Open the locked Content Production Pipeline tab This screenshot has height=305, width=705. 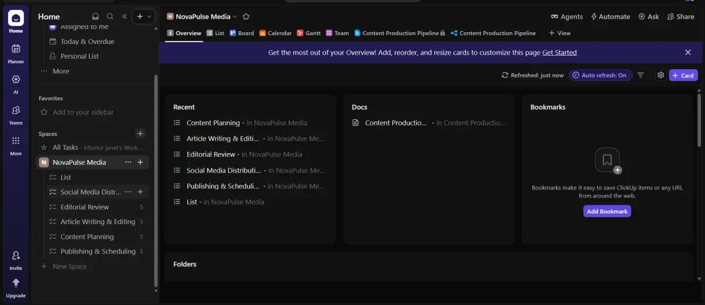(399, 33)
